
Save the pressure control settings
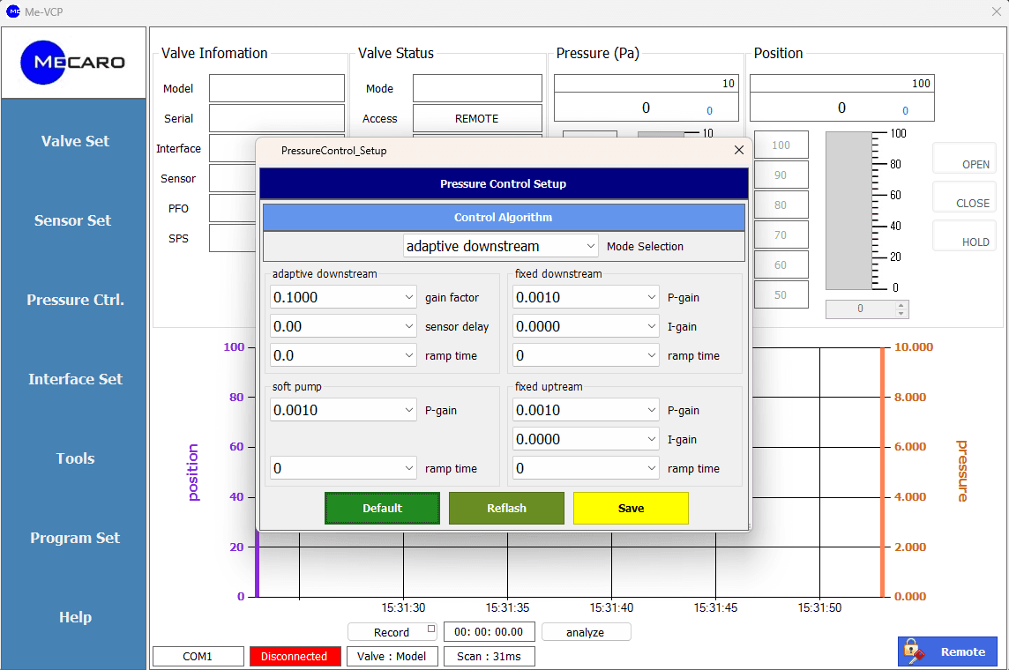click(x=631, y=508)
